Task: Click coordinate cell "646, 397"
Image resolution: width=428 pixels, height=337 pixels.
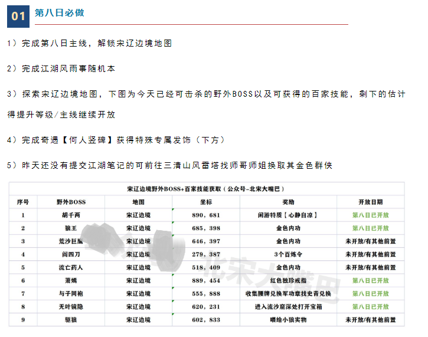Action: point(206,241)
